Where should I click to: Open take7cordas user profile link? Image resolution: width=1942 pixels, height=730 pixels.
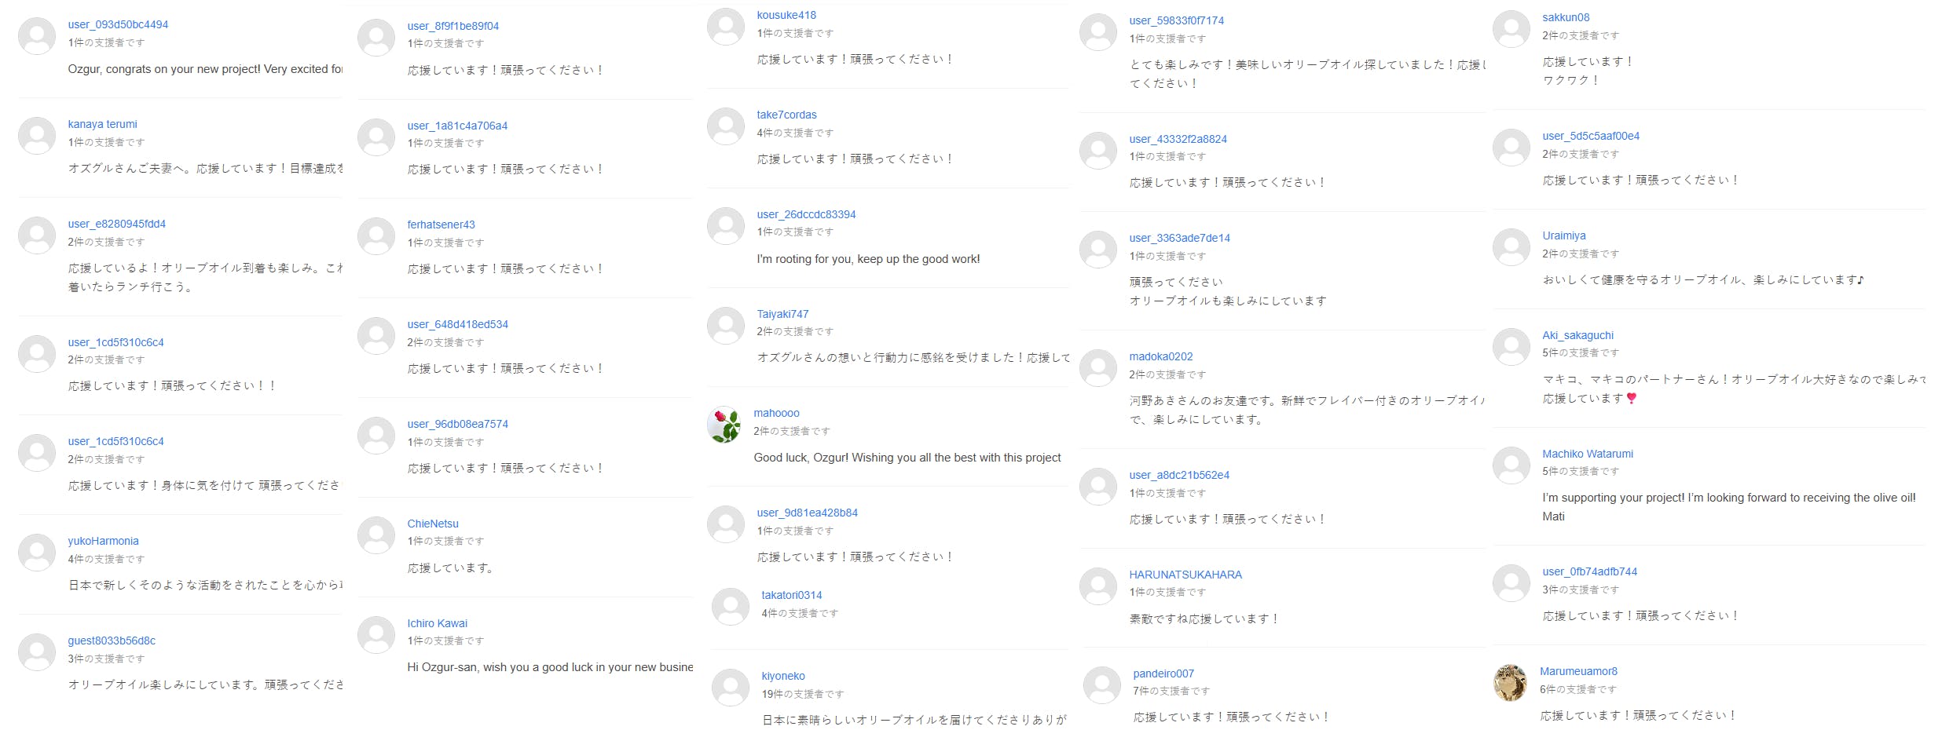[786, 115]
